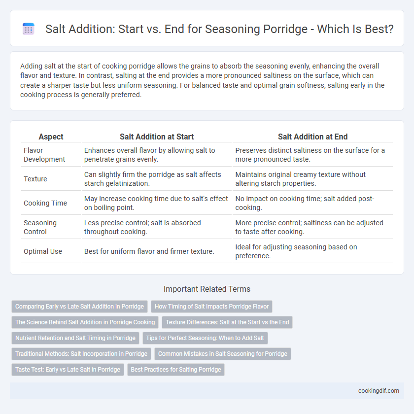
Task: Select the Cooking Time row label
Action: (x=45, y=203)
